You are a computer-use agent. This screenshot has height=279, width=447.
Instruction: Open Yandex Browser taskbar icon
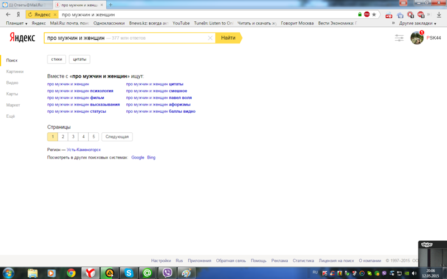[x=91, y=273]
